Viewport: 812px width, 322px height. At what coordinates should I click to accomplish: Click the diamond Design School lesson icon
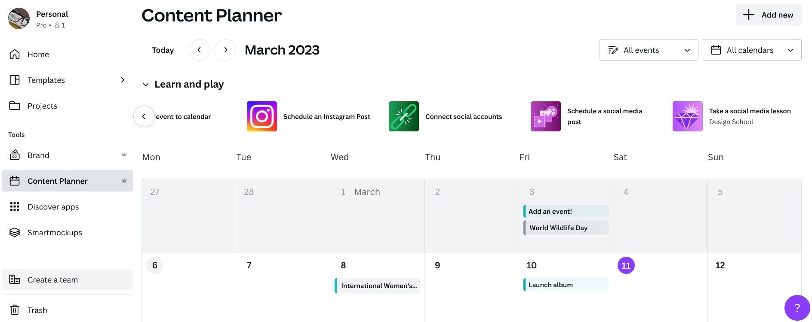coord(687,116)
